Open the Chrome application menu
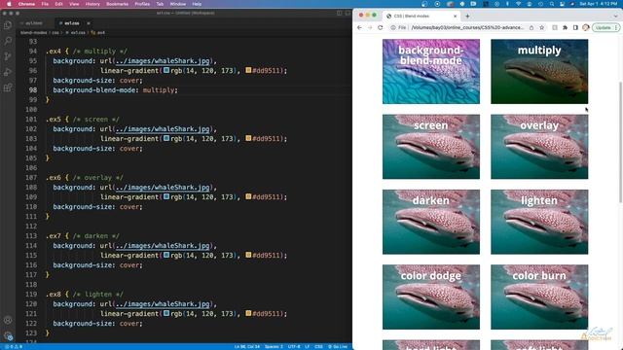 (26, 4)
